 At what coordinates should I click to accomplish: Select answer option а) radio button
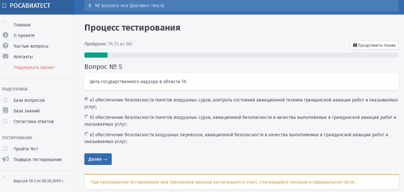point(87,99)
